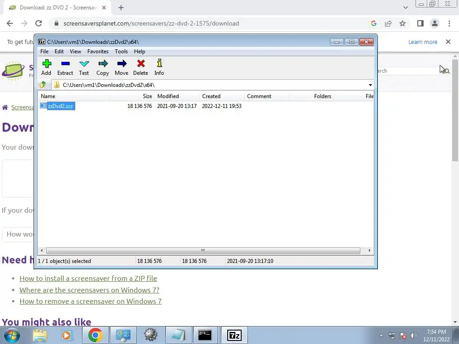Click the file size value 18 136 576 in row

[x=140, y=106]
